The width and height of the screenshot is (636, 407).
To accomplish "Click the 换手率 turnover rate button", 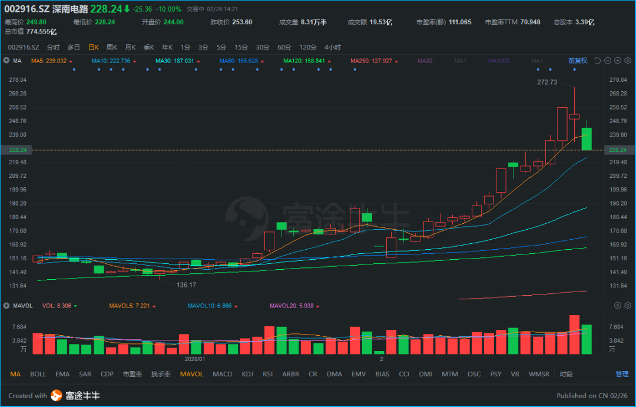I will [161, 373].
